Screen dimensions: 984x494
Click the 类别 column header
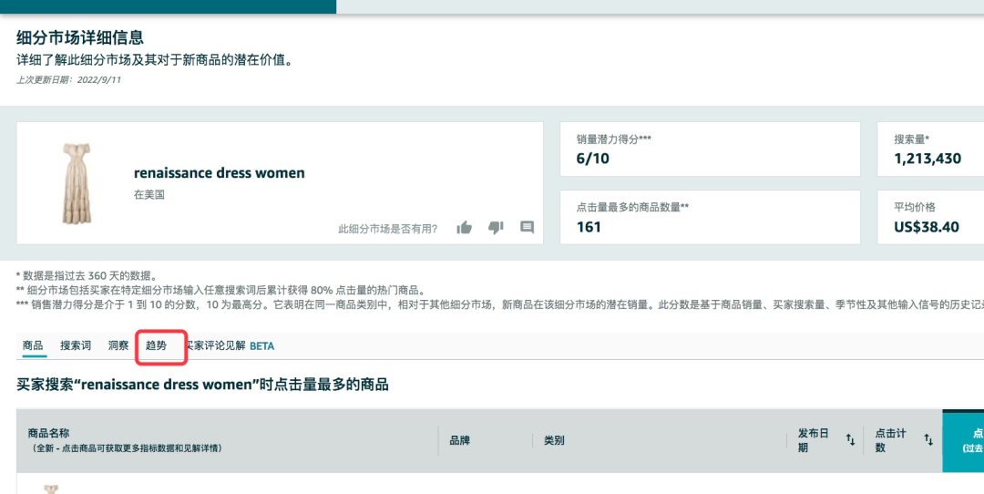[x=554, y=440]
